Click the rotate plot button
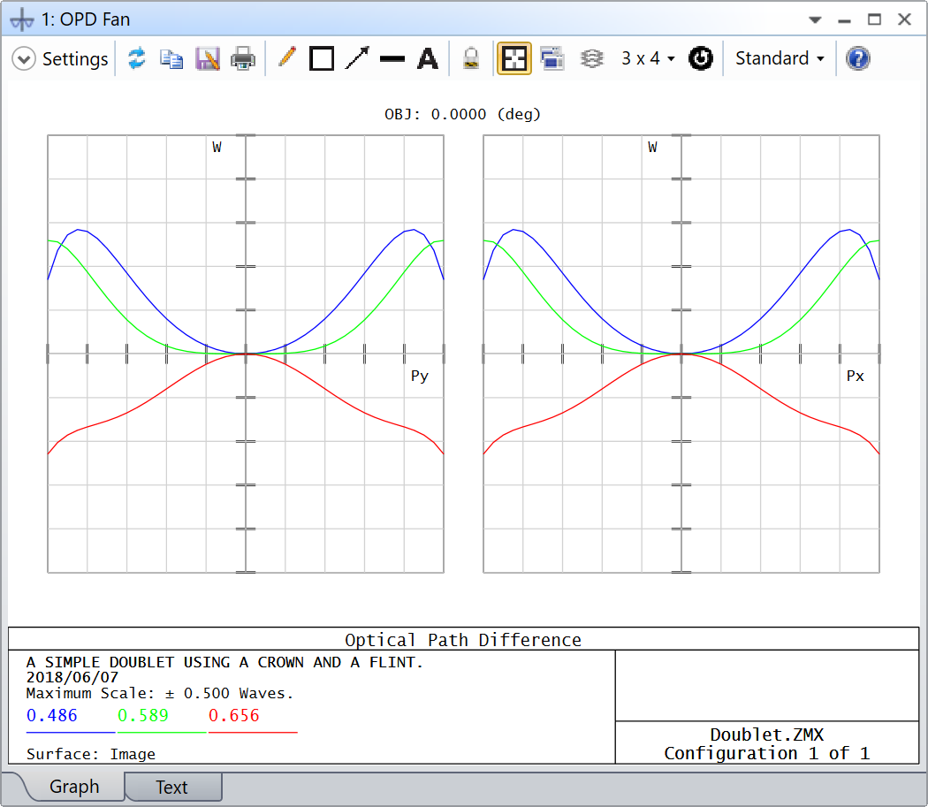This screenshot has height=807, width=928. point(701,58)
